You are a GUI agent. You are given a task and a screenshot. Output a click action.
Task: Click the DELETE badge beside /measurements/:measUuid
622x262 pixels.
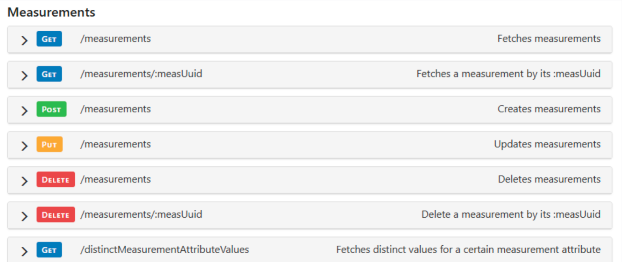tap(56, 215)
